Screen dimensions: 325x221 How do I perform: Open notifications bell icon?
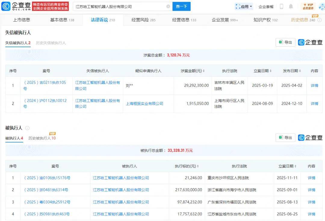pos(291,7)
